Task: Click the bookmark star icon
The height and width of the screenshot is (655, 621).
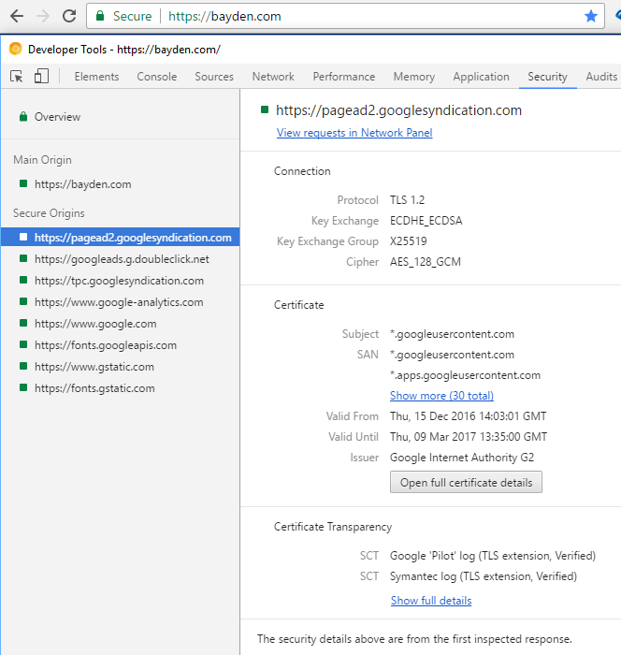Action: click(590, 16)
